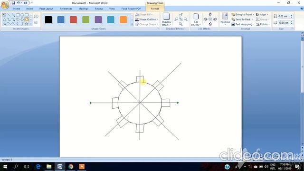Select the Right Arrow shape
Image resolution: width=304 pixels, height=171 pixels.
(x=18, y=19)
